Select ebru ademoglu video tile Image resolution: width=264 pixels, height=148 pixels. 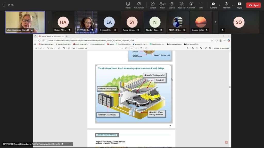tap(25, 22)
